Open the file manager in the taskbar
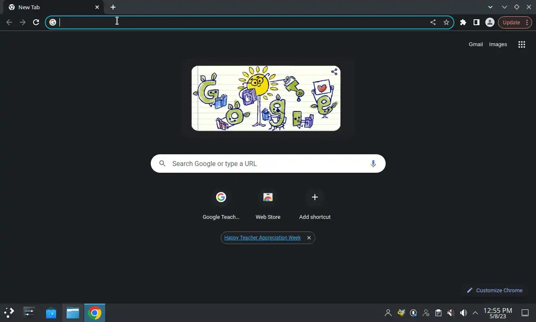 73,312
